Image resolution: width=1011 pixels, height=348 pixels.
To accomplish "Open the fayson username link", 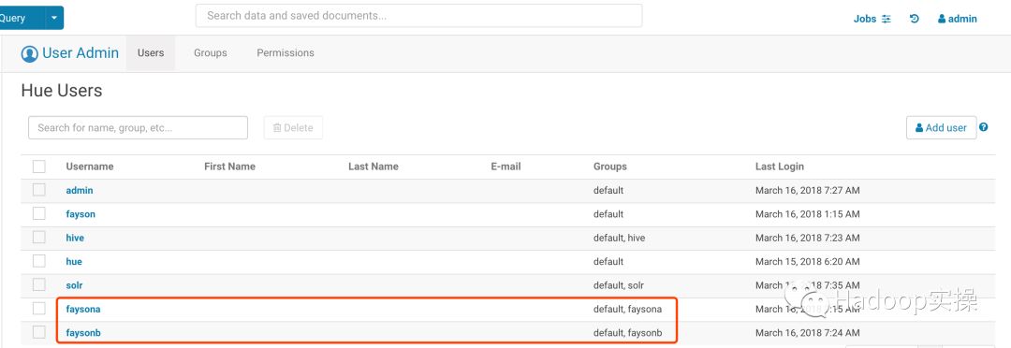I will [x=81, y=214].
